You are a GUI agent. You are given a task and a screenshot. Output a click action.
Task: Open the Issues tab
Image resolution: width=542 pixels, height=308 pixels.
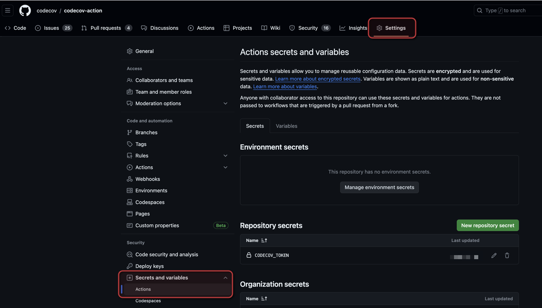[x=54, y=28]
